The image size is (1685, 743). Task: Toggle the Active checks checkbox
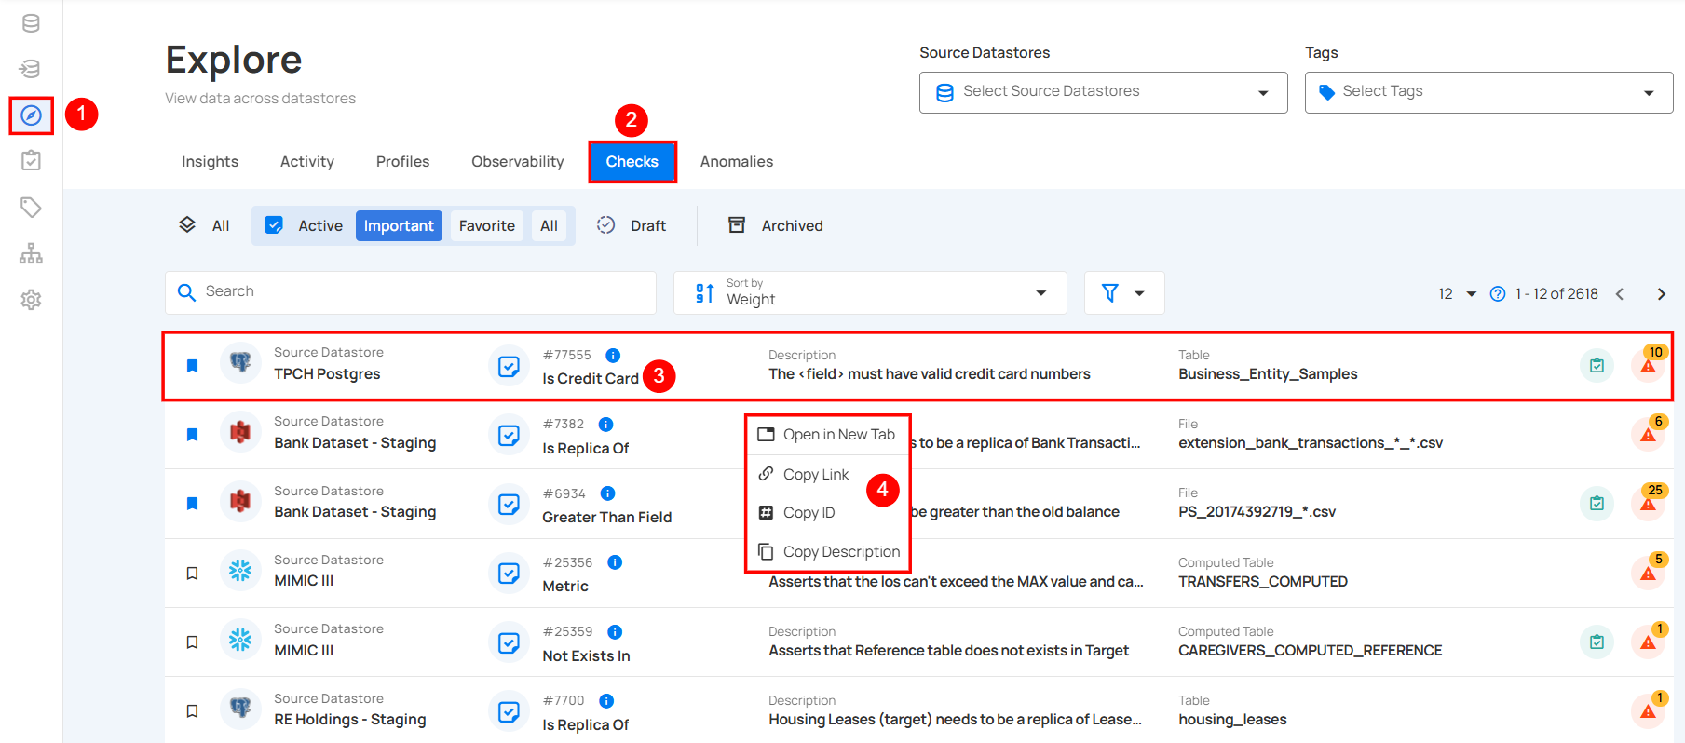click(274, 225)
